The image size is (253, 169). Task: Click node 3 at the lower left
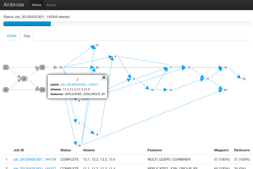pyautogui.click(x=6, y=90)
